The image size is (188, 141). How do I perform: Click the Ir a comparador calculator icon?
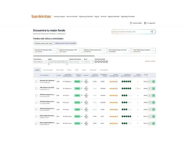click(x=145, y=23)
